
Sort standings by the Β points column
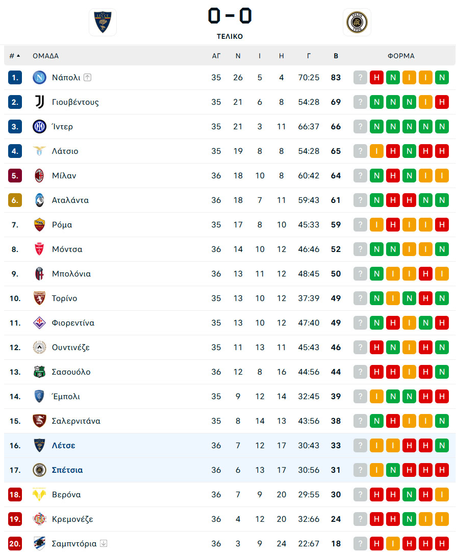(336, 56)
